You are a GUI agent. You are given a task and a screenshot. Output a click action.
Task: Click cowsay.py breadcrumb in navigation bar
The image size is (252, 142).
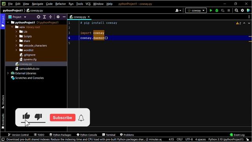point(35,11)
